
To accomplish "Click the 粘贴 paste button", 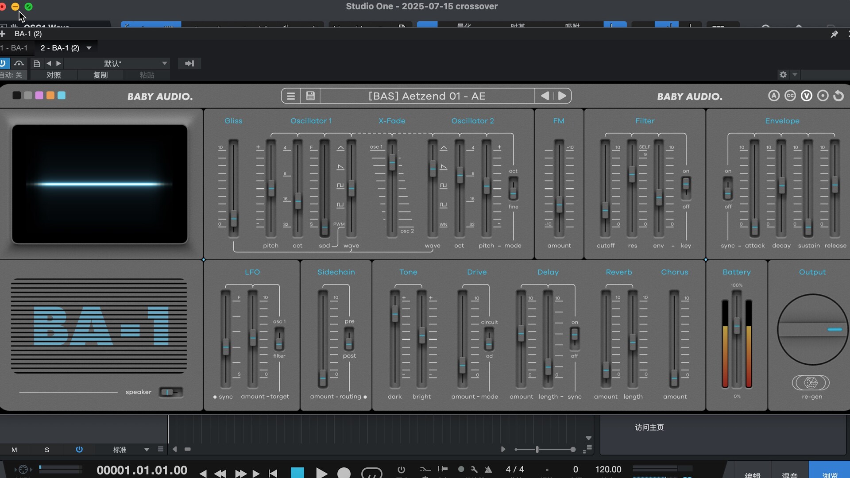I will click(147, 75).
